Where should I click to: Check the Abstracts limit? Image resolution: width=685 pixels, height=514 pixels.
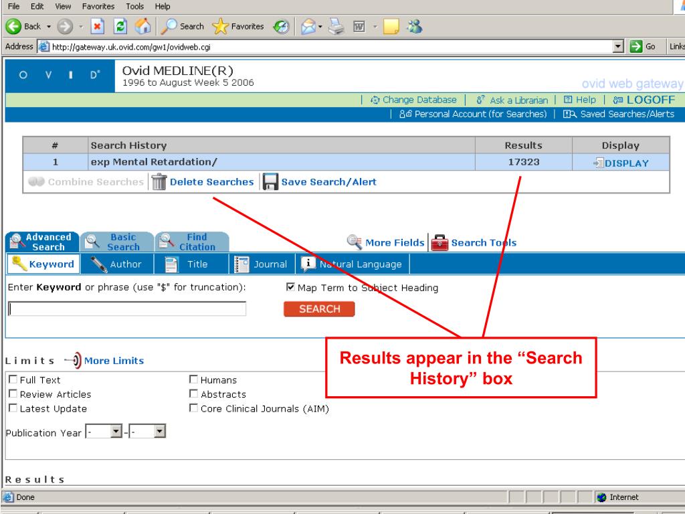point(193,394)
